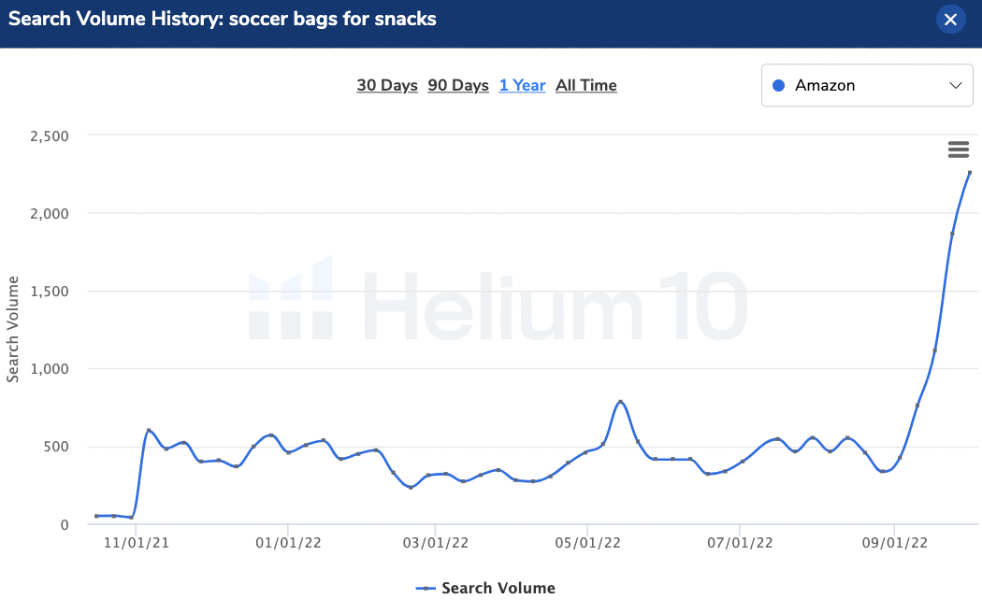Select the 30 Days time range
982x613 pixels.
tap(387, 85)
